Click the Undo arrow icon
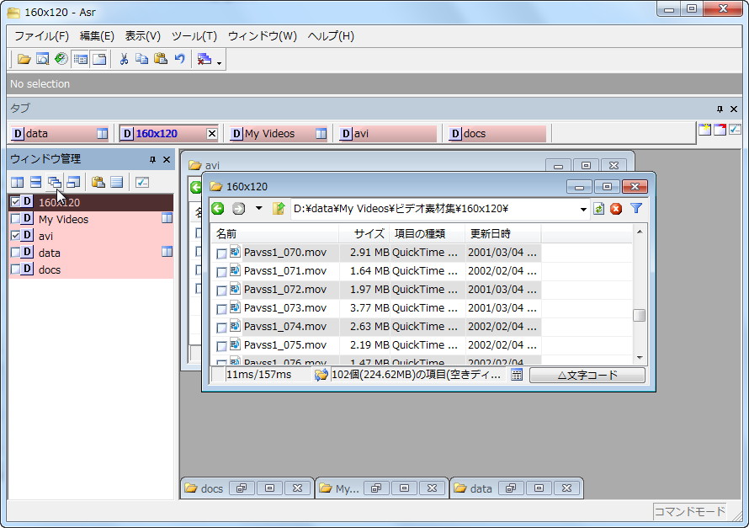 click(x=179, y=59)
